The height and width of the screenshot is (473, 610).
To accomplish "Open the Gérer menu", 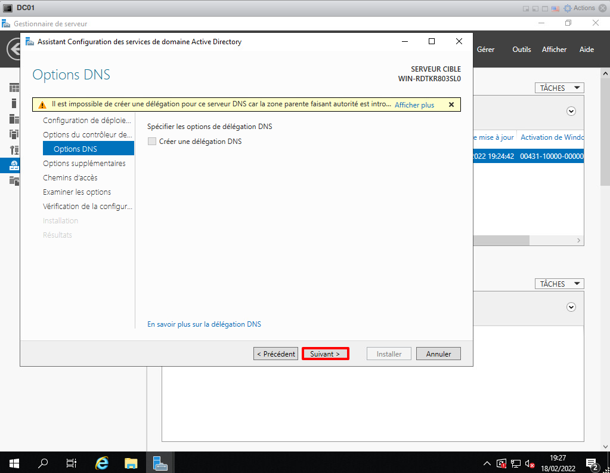I will pos(485,50).
